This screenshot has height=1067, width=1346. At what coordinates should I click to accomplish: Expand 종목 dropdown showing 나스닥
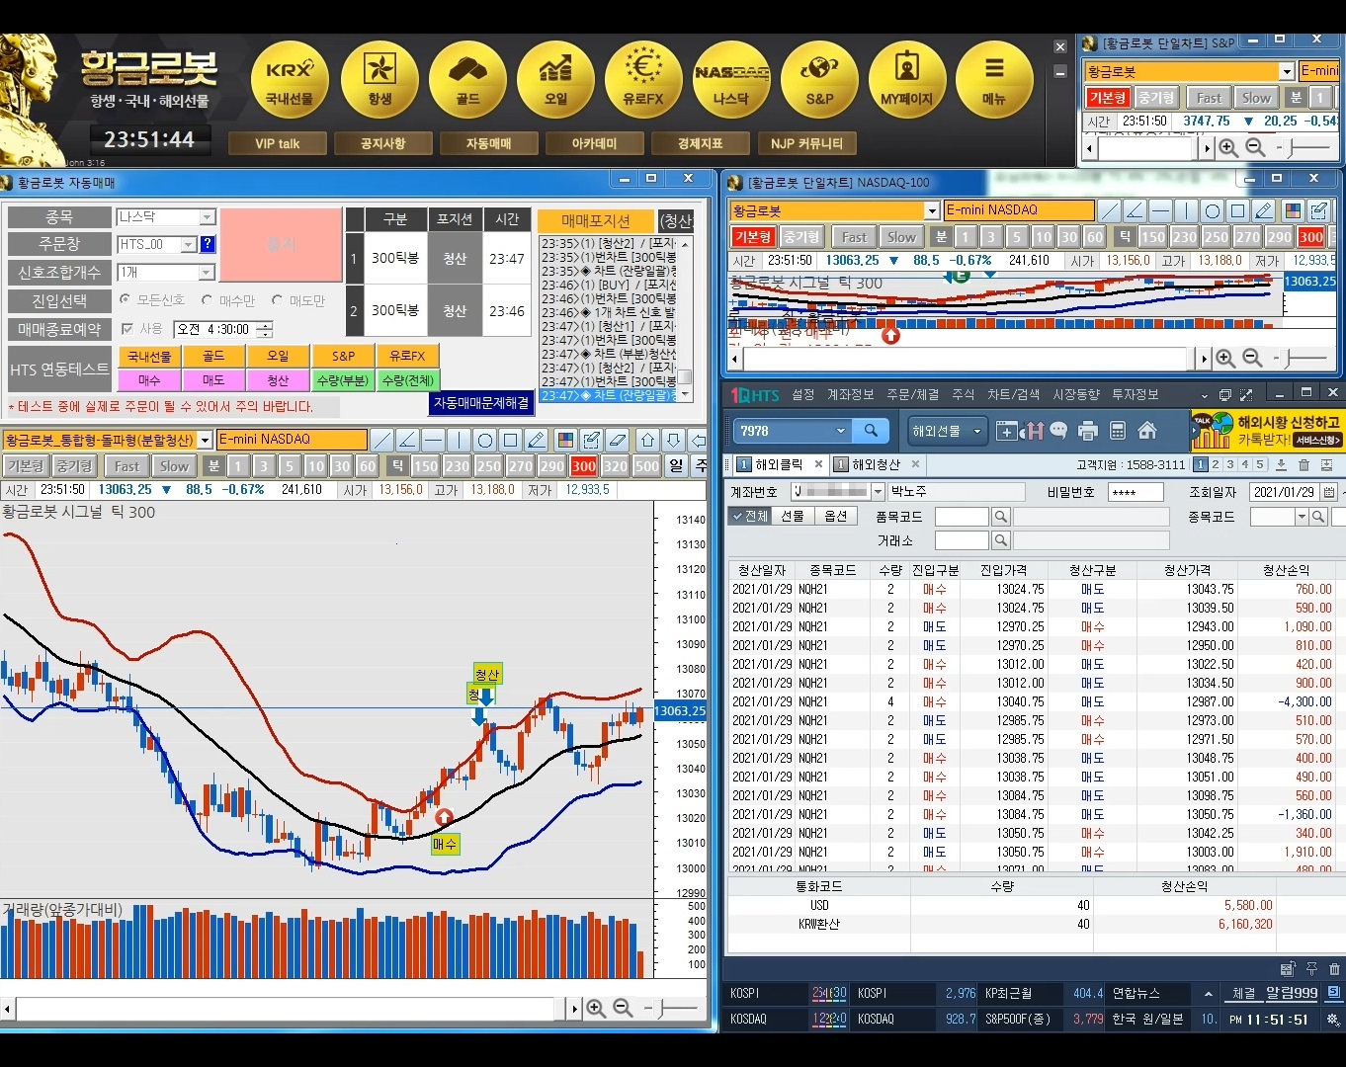[207, 216]
